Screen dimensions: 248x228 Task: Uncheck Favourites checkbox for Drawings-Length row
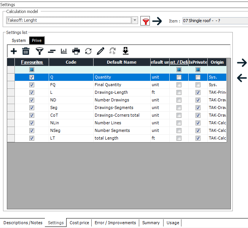point(32,92)
